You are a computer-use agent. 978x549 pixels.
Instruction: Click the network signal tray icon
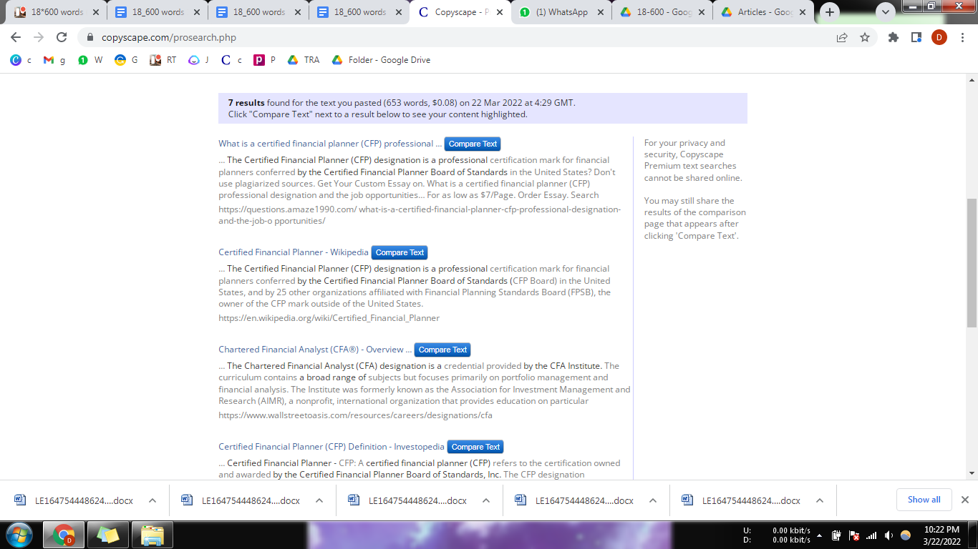click(871, 535)
